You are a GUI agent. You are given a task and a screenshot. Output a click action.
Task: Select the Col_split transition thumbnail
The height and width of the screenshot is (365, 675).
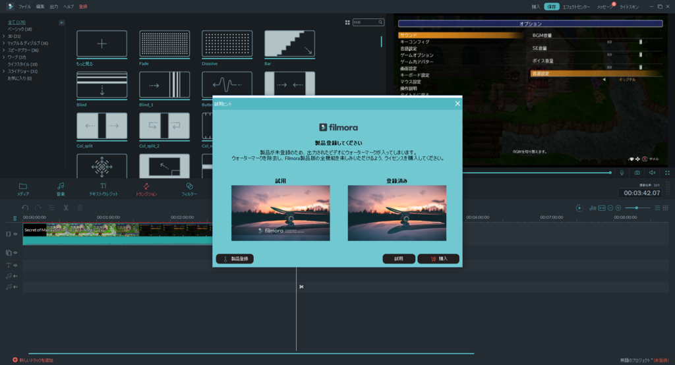(x=102, y=126)
